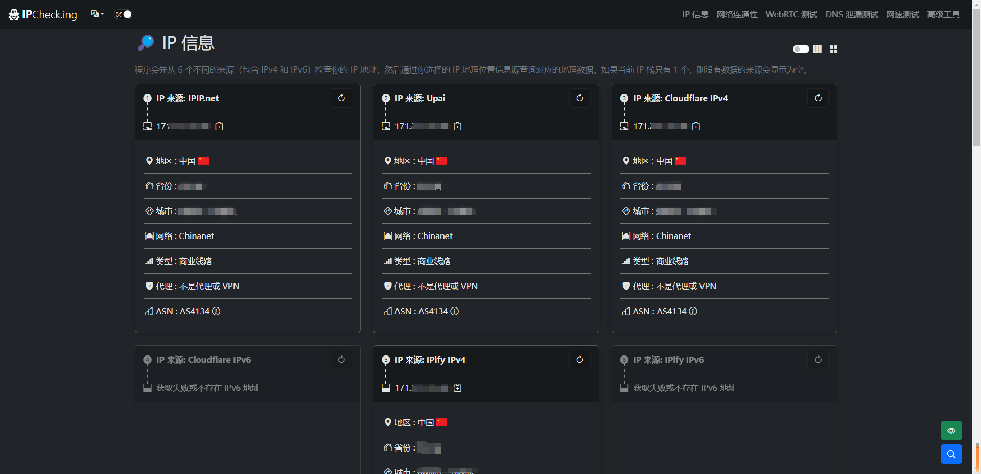Open the language selection dropdown
981x474 pixels.
[97, 14]
